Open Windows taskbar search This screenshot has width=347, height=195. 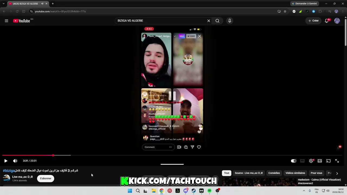[x=138, y=191]
